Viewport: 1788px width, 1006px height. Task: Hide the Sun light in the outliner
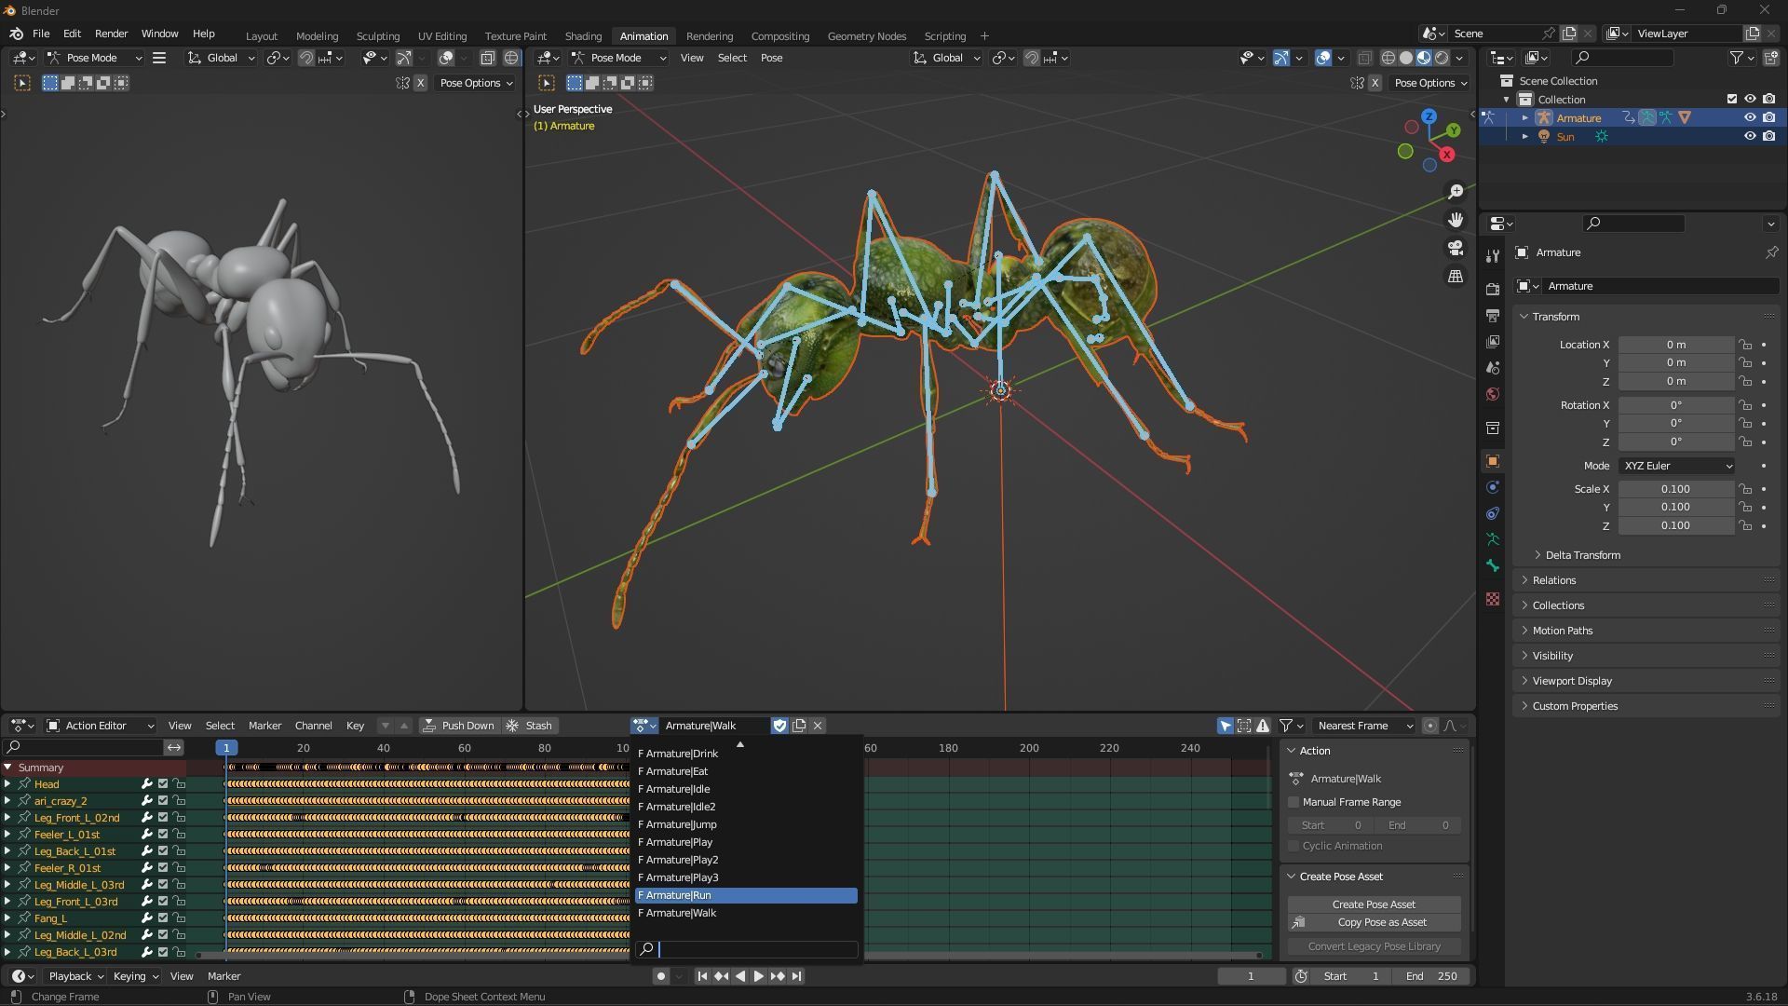[x=1750, y=136]
